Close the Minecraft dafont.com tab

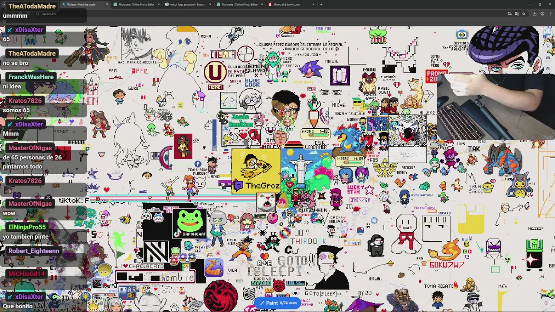[313, 4]
